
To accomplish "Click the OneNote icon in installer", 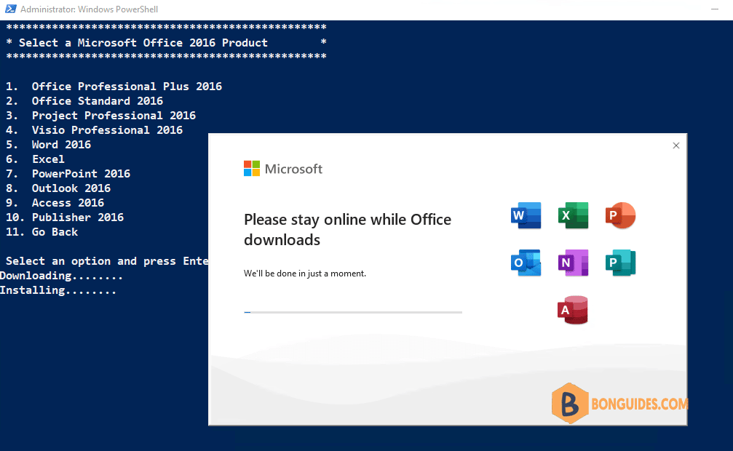I will tap(573, 263).
